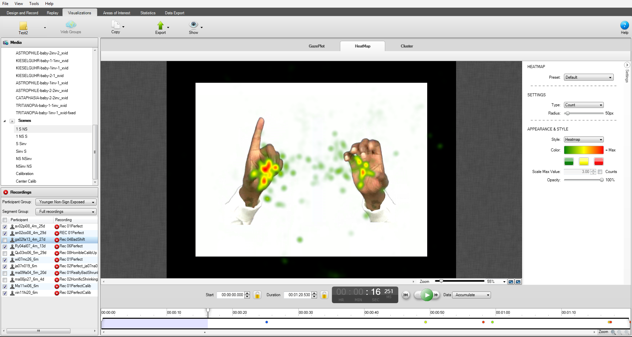The height and width of the screenshot is (337, 632).
Task: Toggle the Start time lock icon
Action: (x=257, y=295)
